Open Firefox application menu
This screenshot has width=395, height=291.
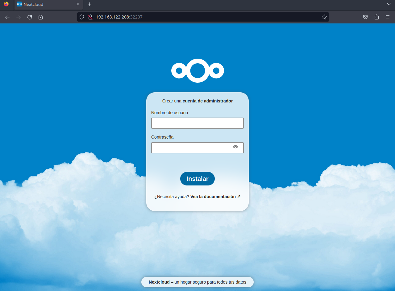388,17
